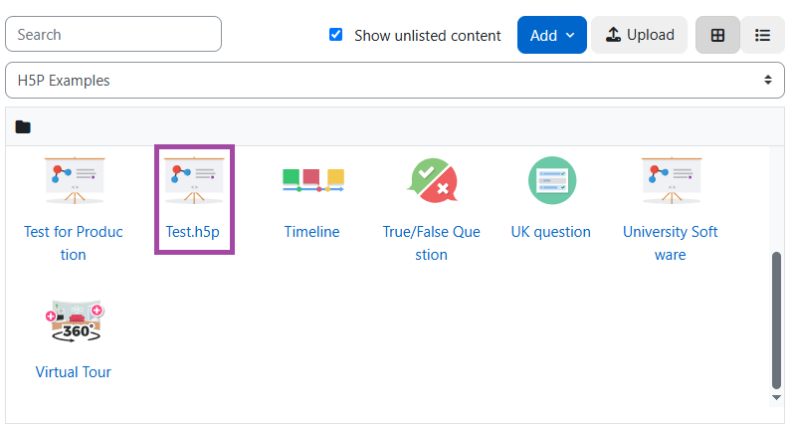This screenshot has height=429, width=795.
Task: Open the University Software presentation icon
Action: point(672,180)
